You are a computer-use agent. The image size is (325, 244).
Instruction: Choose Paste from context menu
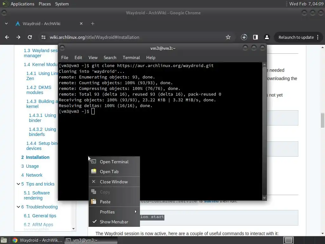(x=114, y=202)
